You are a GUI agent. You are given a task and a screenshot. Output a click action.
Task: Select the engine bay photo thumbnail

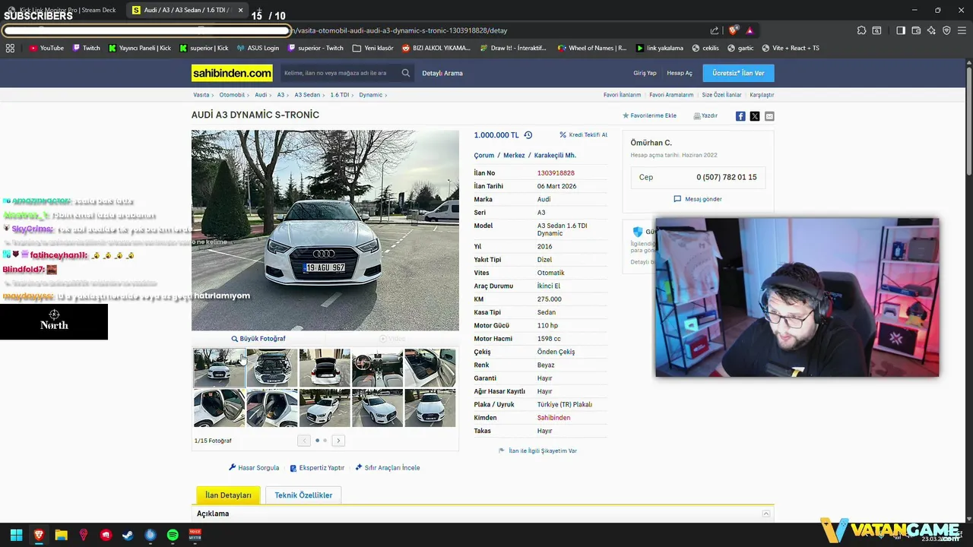pos(272,368)
